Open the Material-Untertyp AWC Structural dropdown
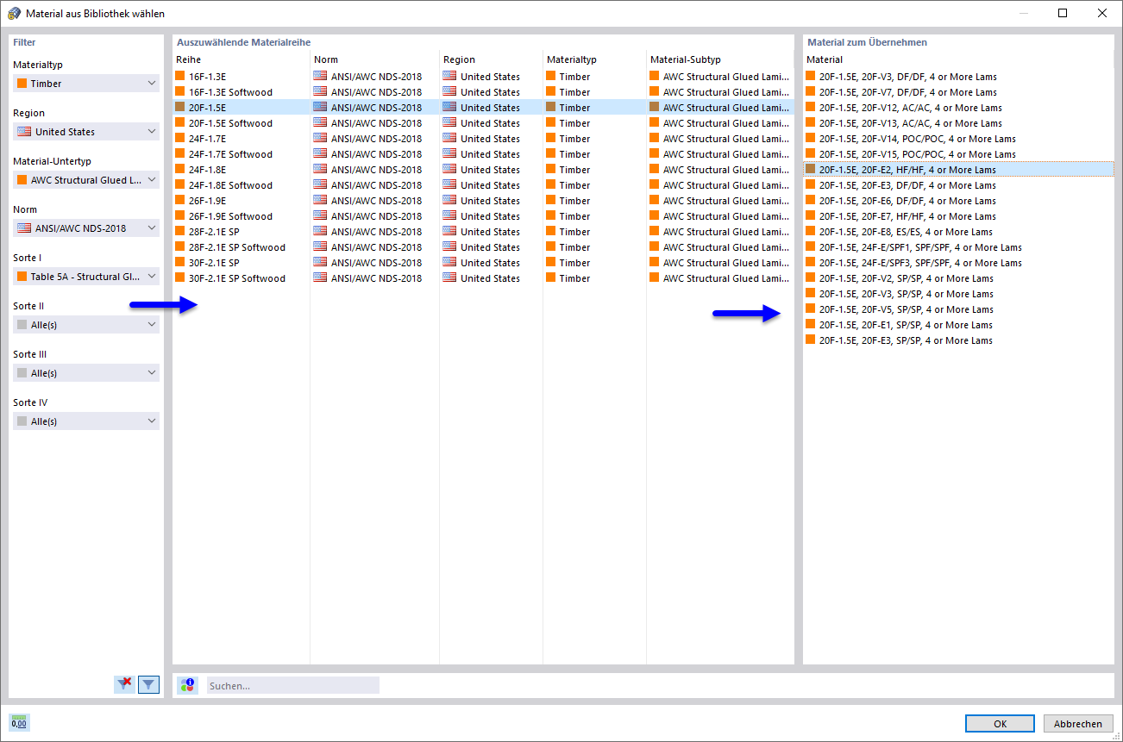 86,180
